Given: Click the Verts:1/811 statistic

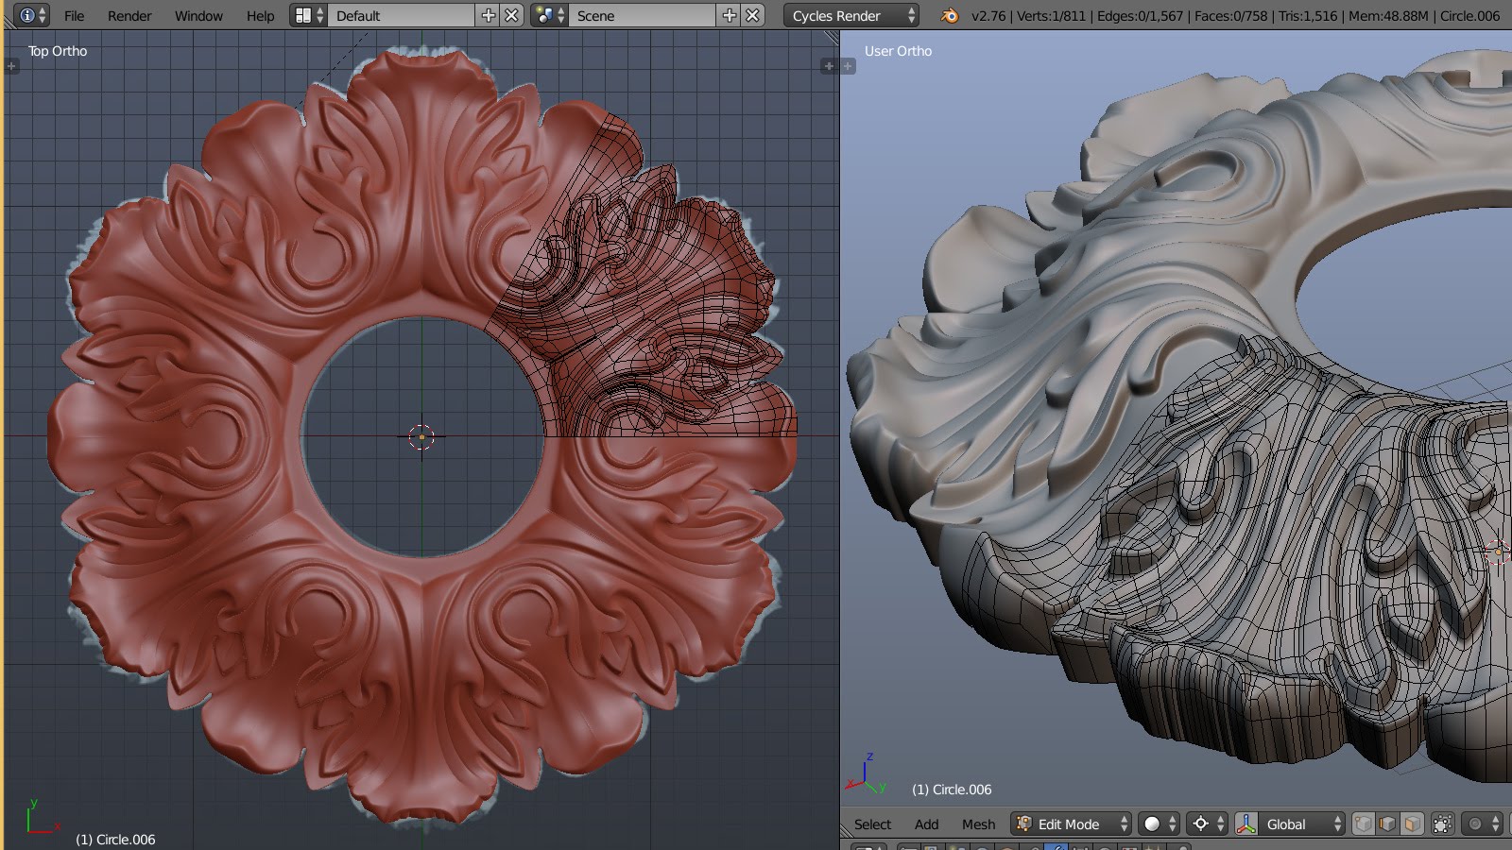Looking at the screenshot, I should pos(1051,15).
